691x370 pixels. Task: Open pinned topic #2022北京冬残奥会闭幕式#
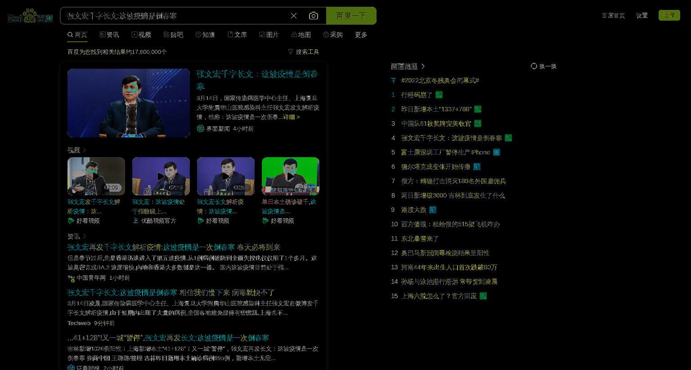click(440, 80)
